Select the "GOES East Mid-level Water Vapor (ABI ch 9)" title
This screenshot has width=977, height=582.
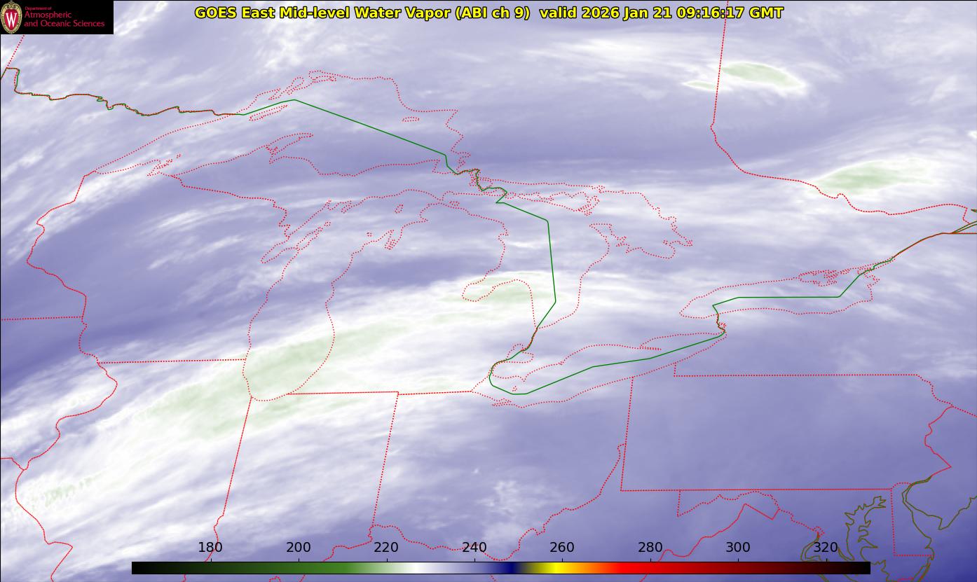(362, 13)
